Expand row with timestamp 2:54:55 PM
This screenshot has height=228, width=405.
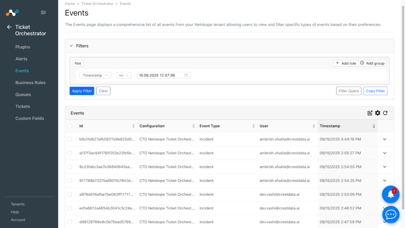click(x=384, y=167)
